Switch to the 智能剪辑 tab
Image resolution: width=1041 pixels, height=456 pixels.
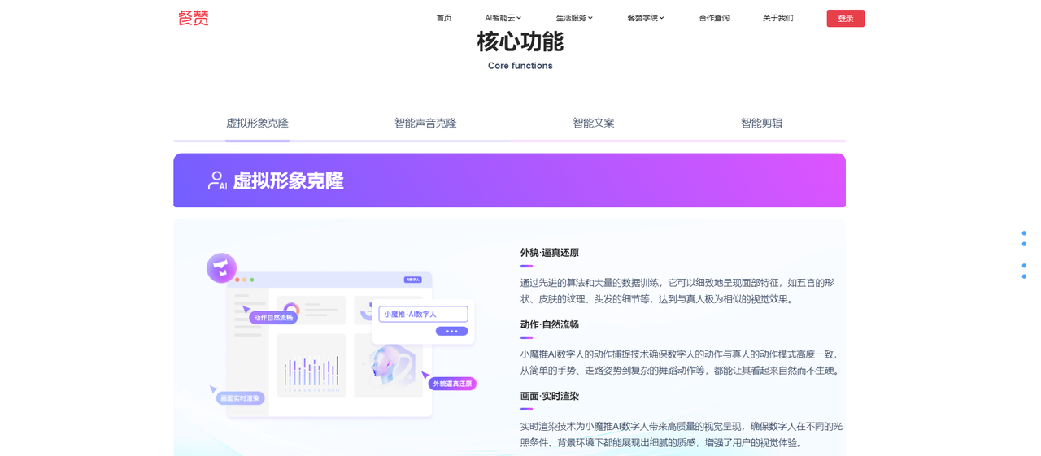[x=761, y=124]
